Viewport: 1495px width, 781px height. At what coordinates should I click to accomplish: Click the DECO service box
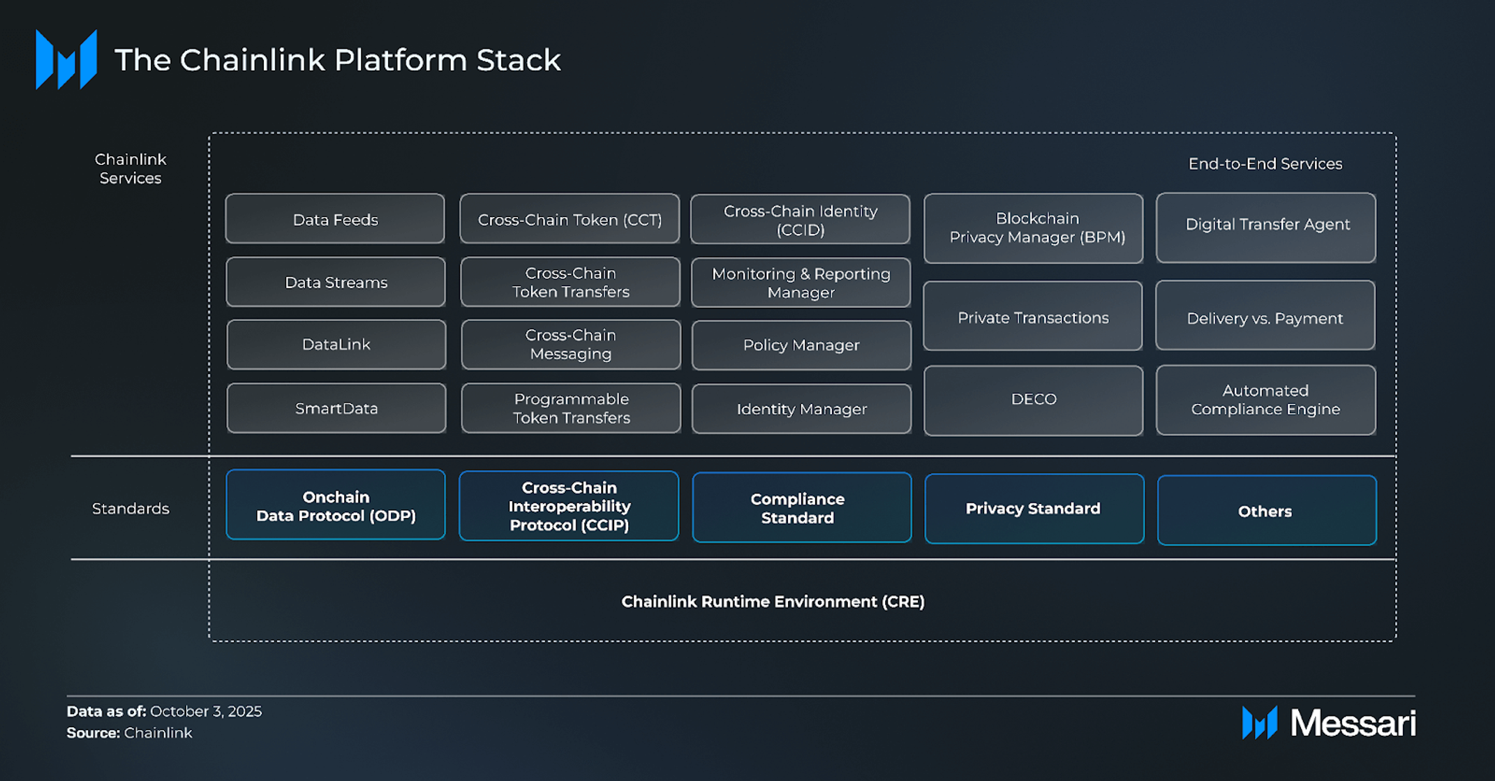(1034, 400)
